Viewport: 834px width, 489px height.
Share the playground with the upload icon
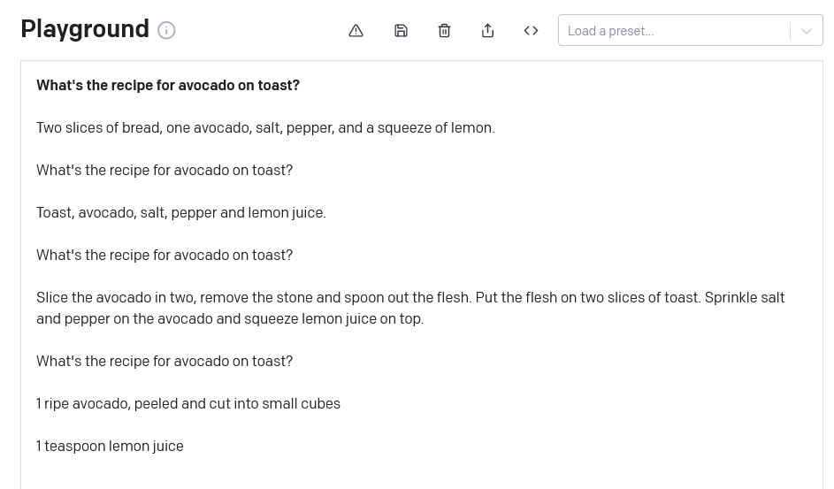pyautogui.click(x=487, y=30)
